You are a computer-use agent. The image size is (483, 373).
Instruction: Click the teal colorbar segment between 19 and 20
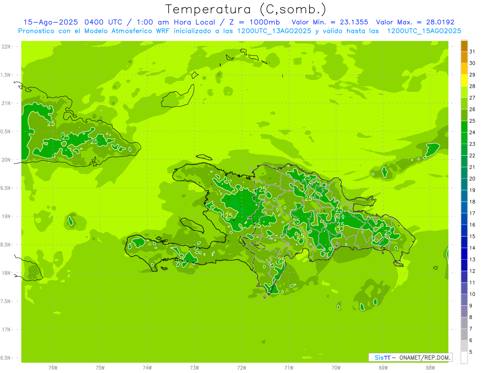coord(464,184)
